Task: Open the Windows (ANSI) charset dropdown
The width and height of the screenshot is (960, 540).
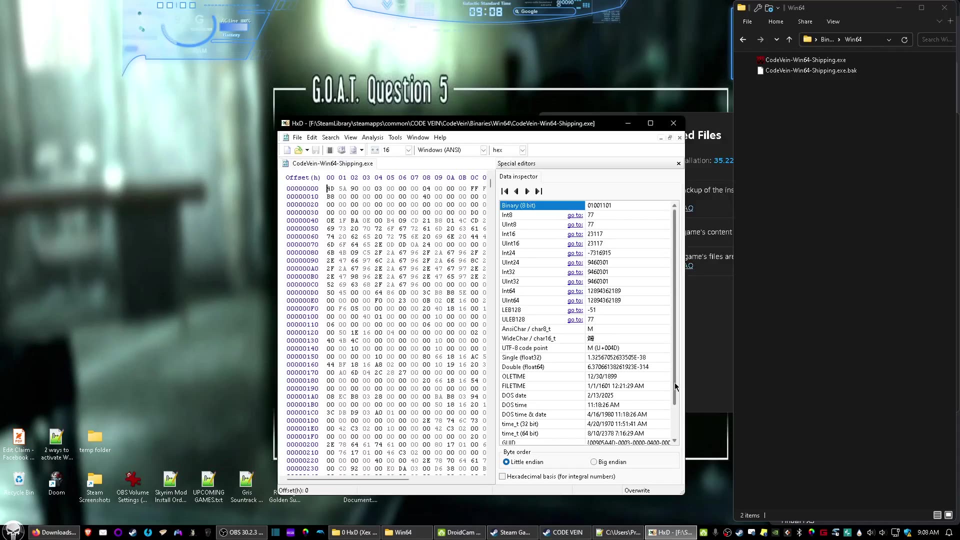Action: (x=483, y=150)
